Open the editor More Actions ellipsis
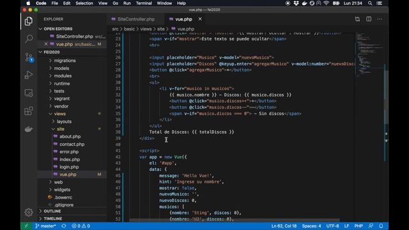Screen dimensions: 409x230 pyautogui.click(x=380, y=19)
